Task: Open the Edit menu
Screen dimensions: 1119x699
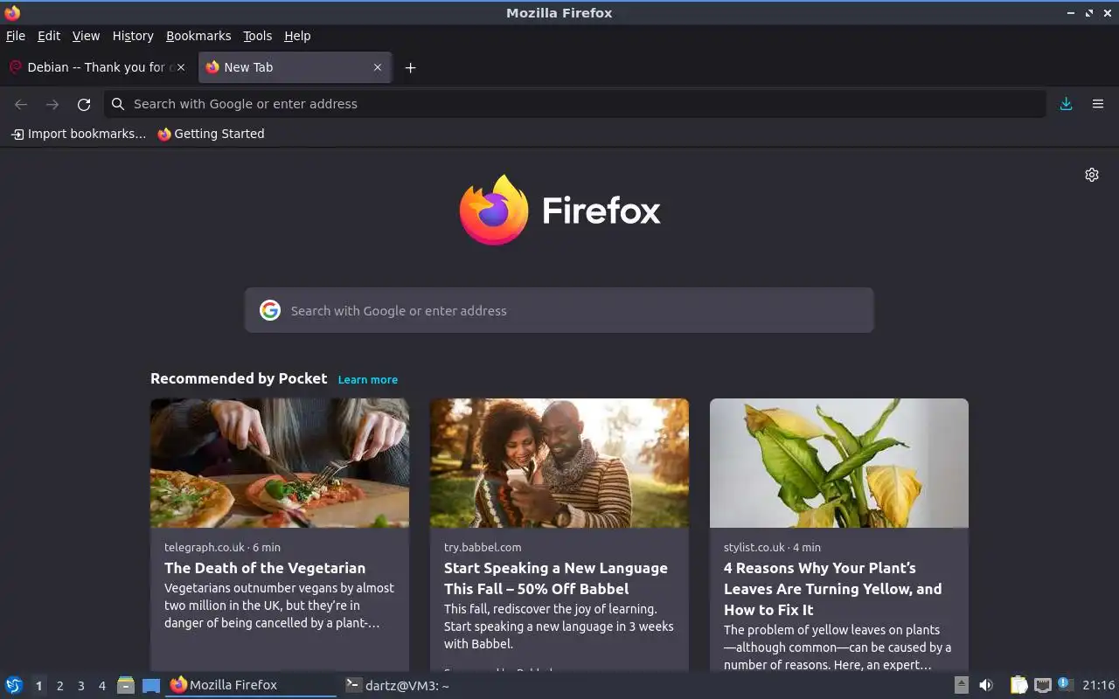Action: click(49, 36)
